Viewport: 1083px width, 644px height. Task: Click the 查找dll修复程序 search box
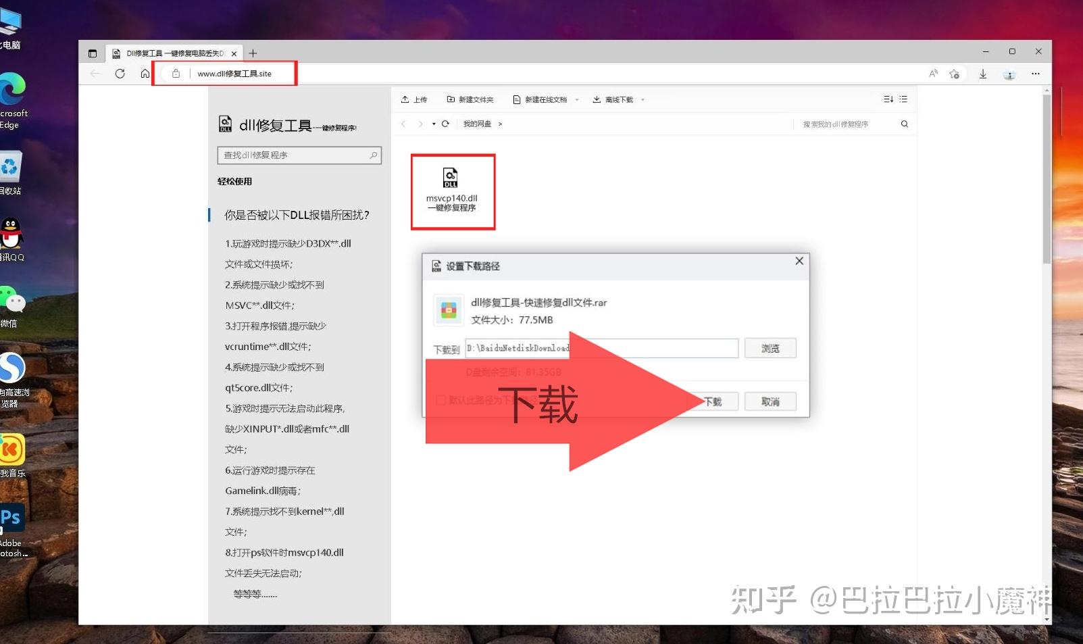299,155
